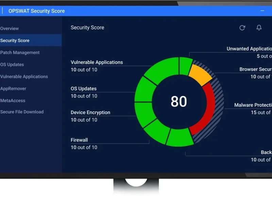This screenshot has height=204, width=272.
Task: Select MetaAccess sidebar item
Action: (x=13, y=101)
